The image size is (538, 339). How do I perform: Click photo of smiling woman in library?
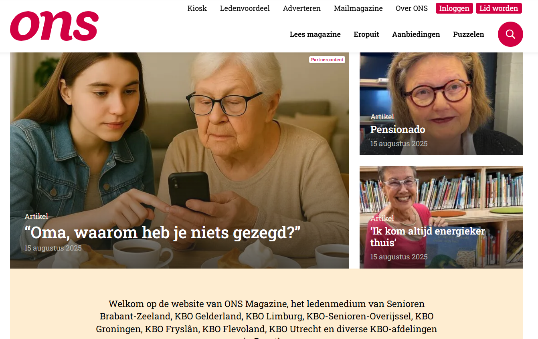point(441,217)
